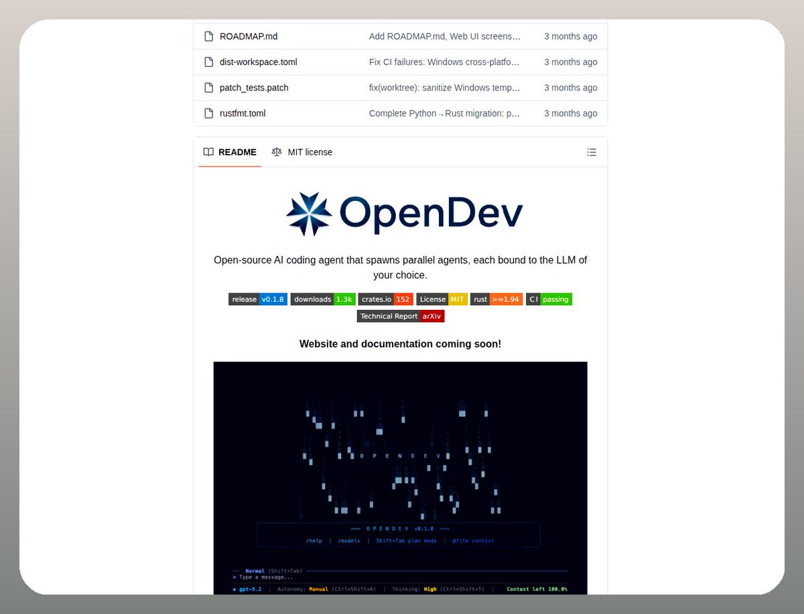Click the '3 months ago' for dist-workspace.toml
Screen dimensions: 804x614
pos(570,62)
